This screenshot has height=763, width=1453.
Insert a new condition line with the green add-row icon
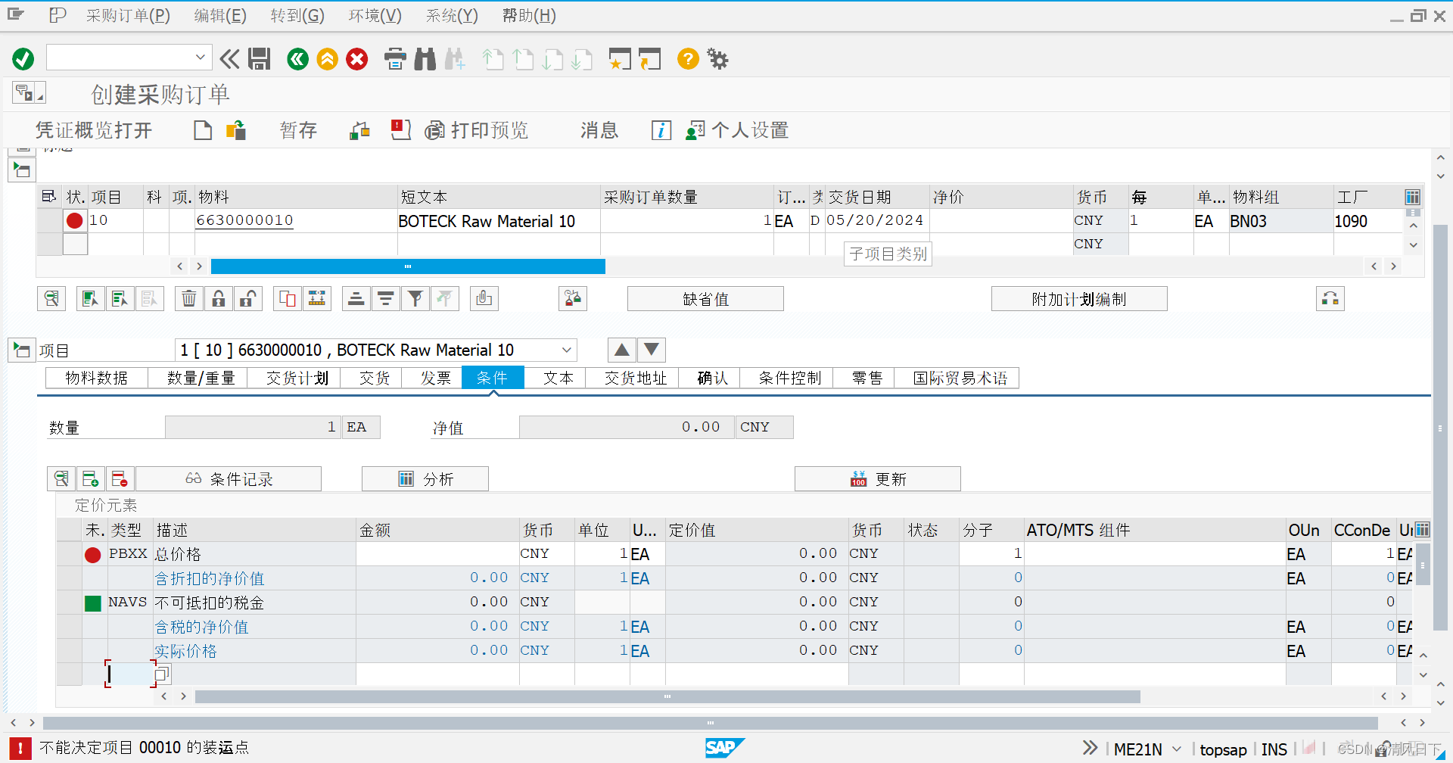pos(90,478)
